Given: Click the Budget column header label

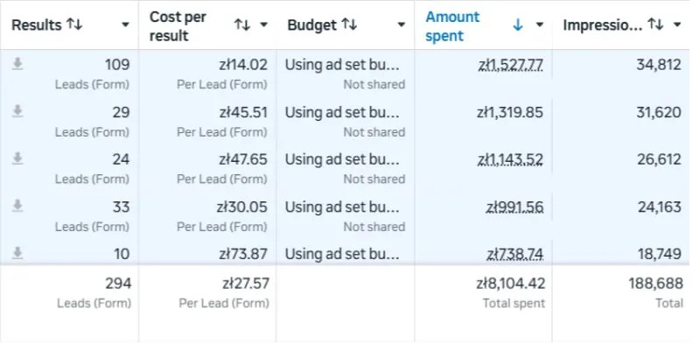Looking at the screenshot, I should (312, 25).
